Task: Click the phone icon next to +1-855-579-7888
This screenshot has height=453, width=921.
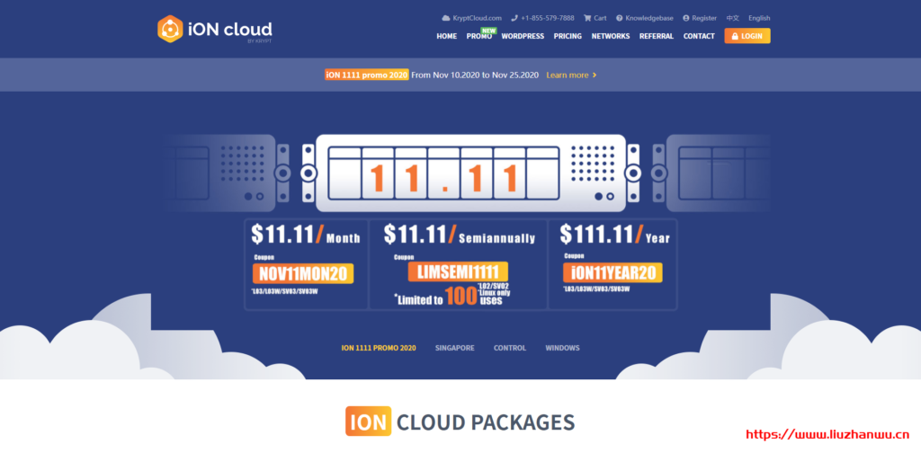Action: [x=514, y=18]
